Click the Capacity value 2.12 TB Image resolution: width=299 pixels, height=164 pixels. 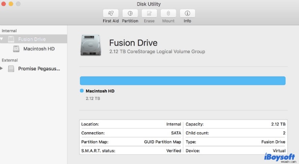(278, 124)
